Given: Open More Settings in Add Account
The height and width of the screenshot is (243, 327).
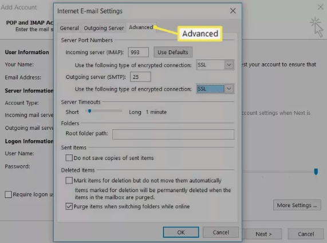Looking at the screenshot, I should [x=297, y=205].
